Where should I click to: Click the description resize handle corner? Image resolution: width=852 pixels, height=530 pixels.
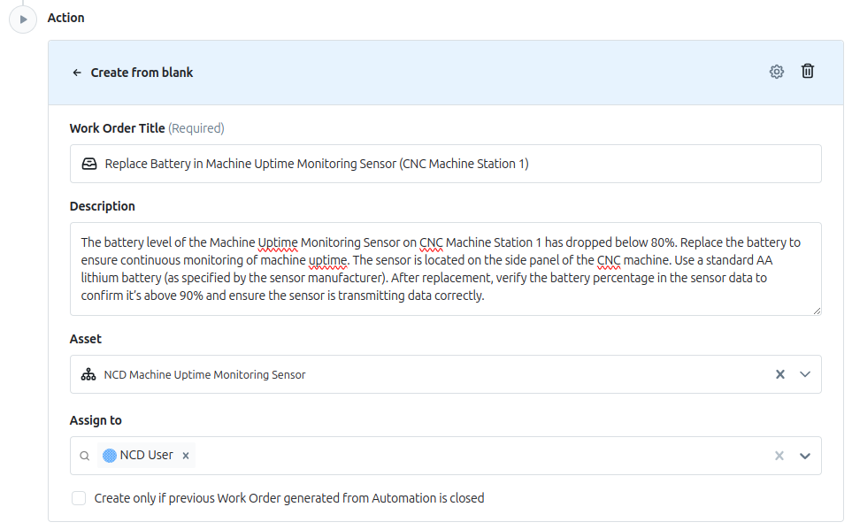[x=817, y=311]
